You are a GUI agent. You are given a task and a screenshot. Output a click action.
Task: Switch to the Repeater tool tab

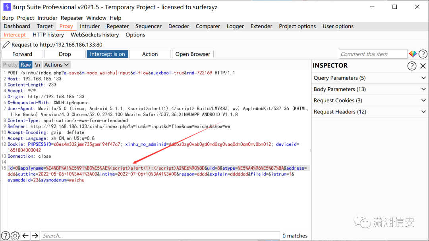point(118,26)
